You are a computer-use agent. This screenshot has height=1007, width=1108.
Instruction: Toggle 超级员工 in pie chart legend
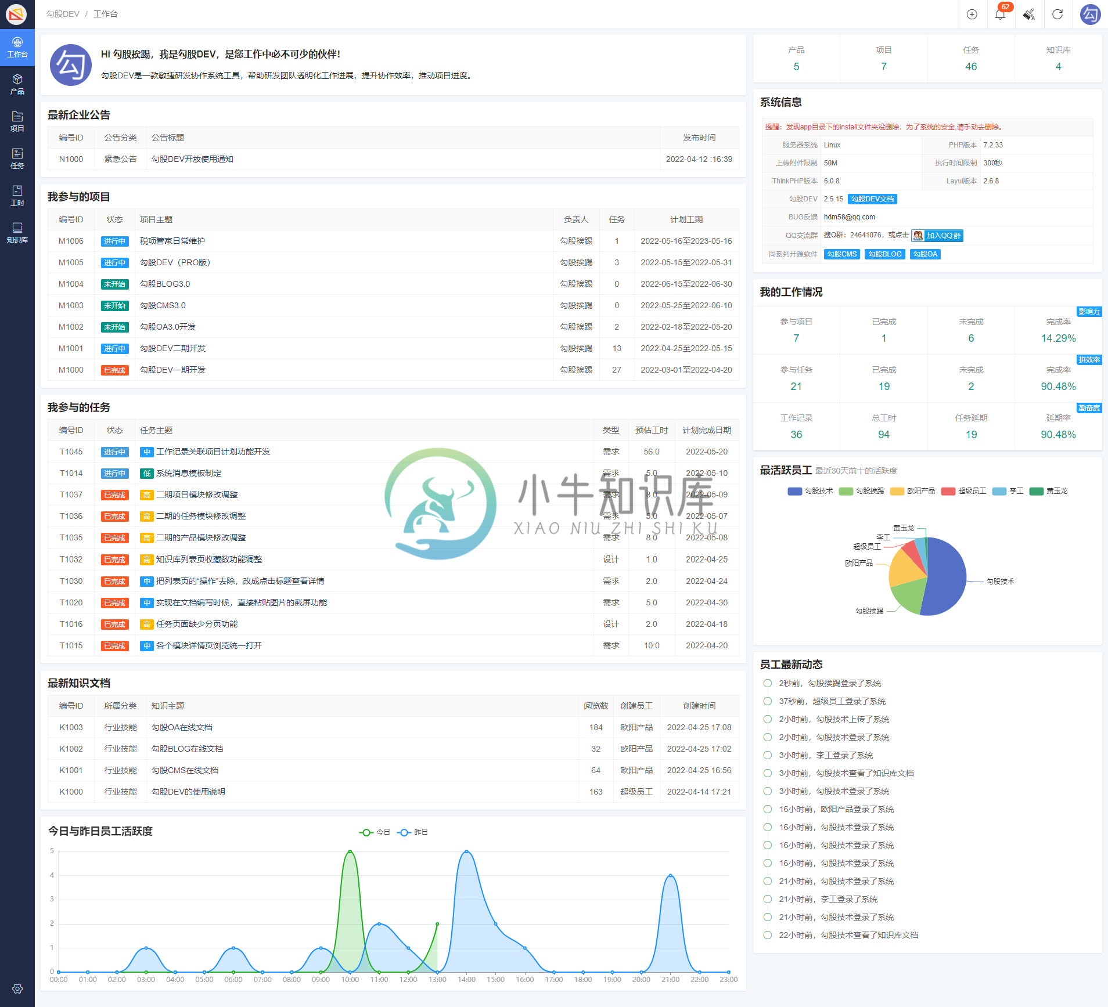963,491
